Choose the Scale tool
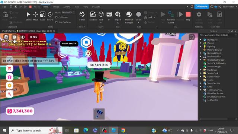 tap(43, 16)
